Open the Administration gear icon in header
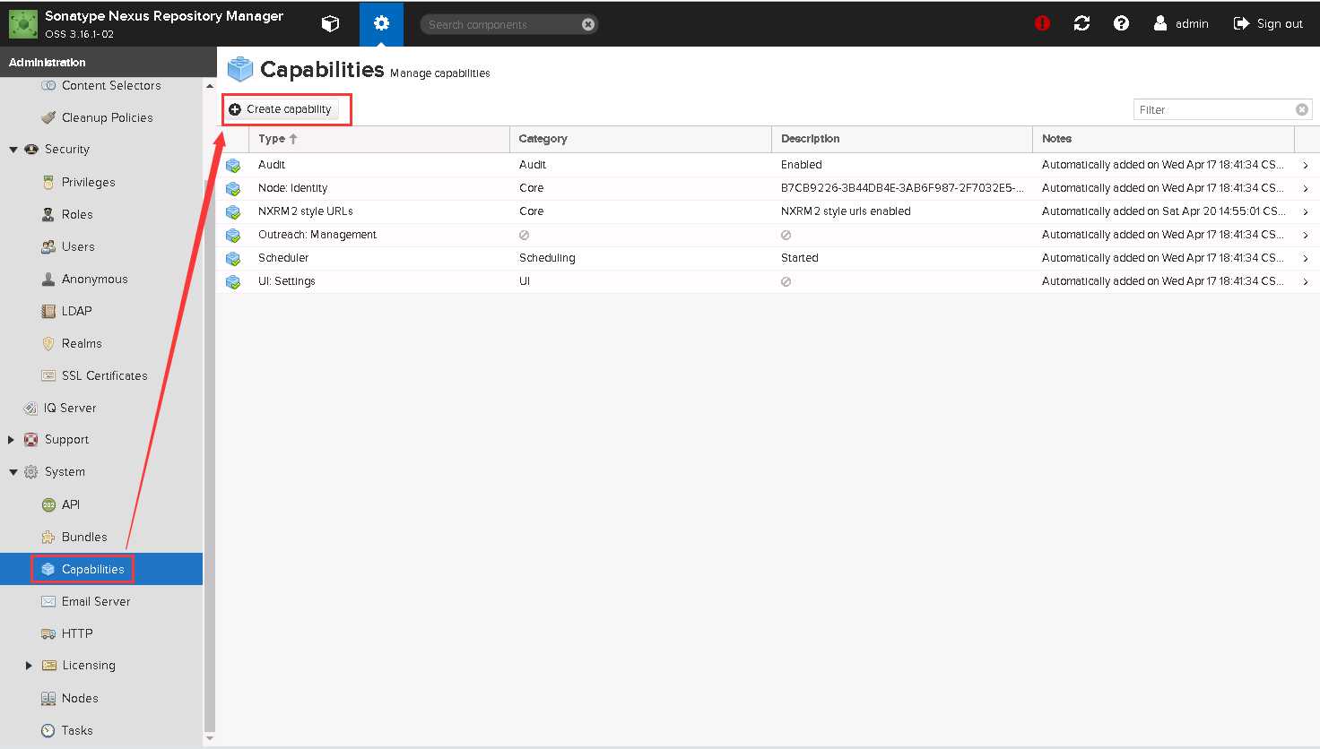This screenshot has height=749, width=1320. point(381,24)
